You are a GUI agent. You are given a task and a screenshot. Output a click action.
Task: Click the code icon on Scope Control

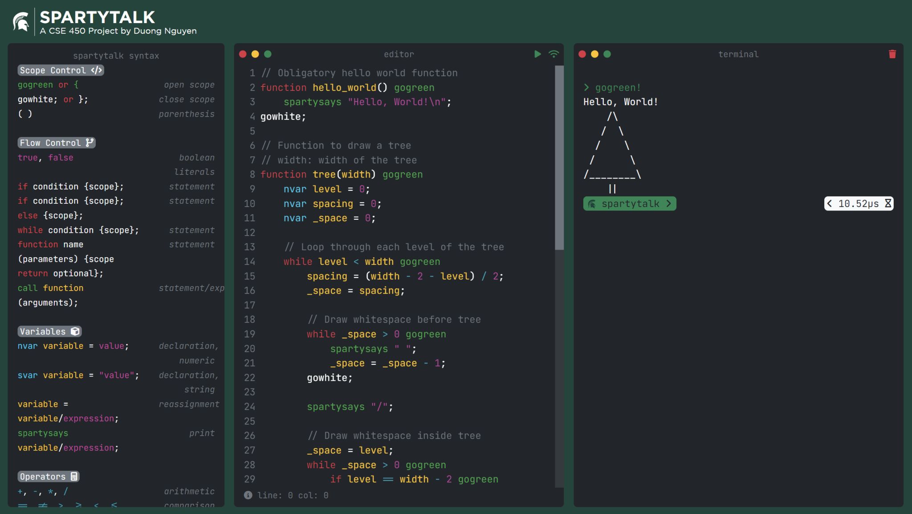[x=97, y=70]
